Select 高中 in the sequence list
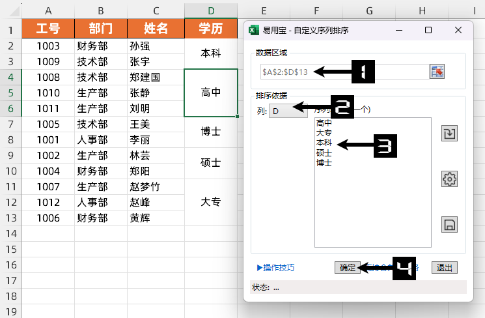The width and height of the screenshot is (485, 318). [x=324, y=123]
